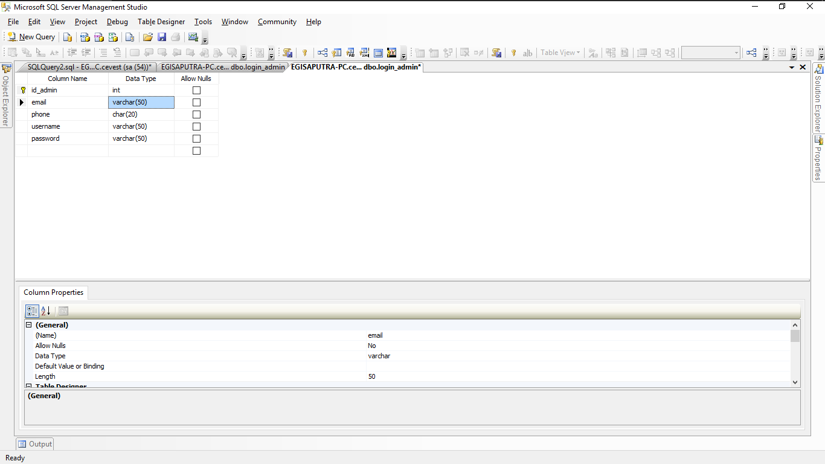Select the varchar(50) data type cell
The image size is (825, 464).
pos(141,102)
